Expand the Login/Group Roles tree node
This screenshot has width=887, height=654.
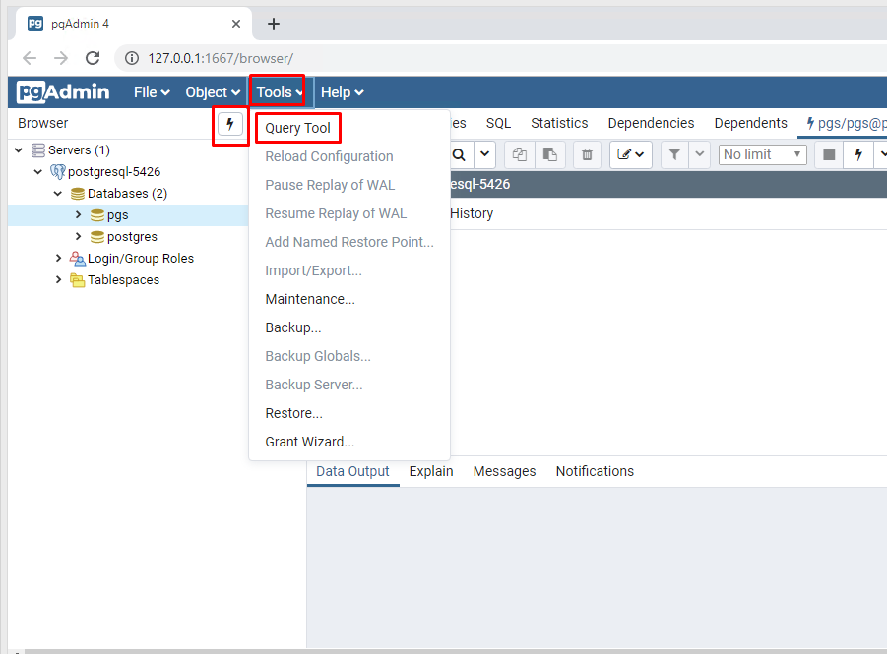59,259
